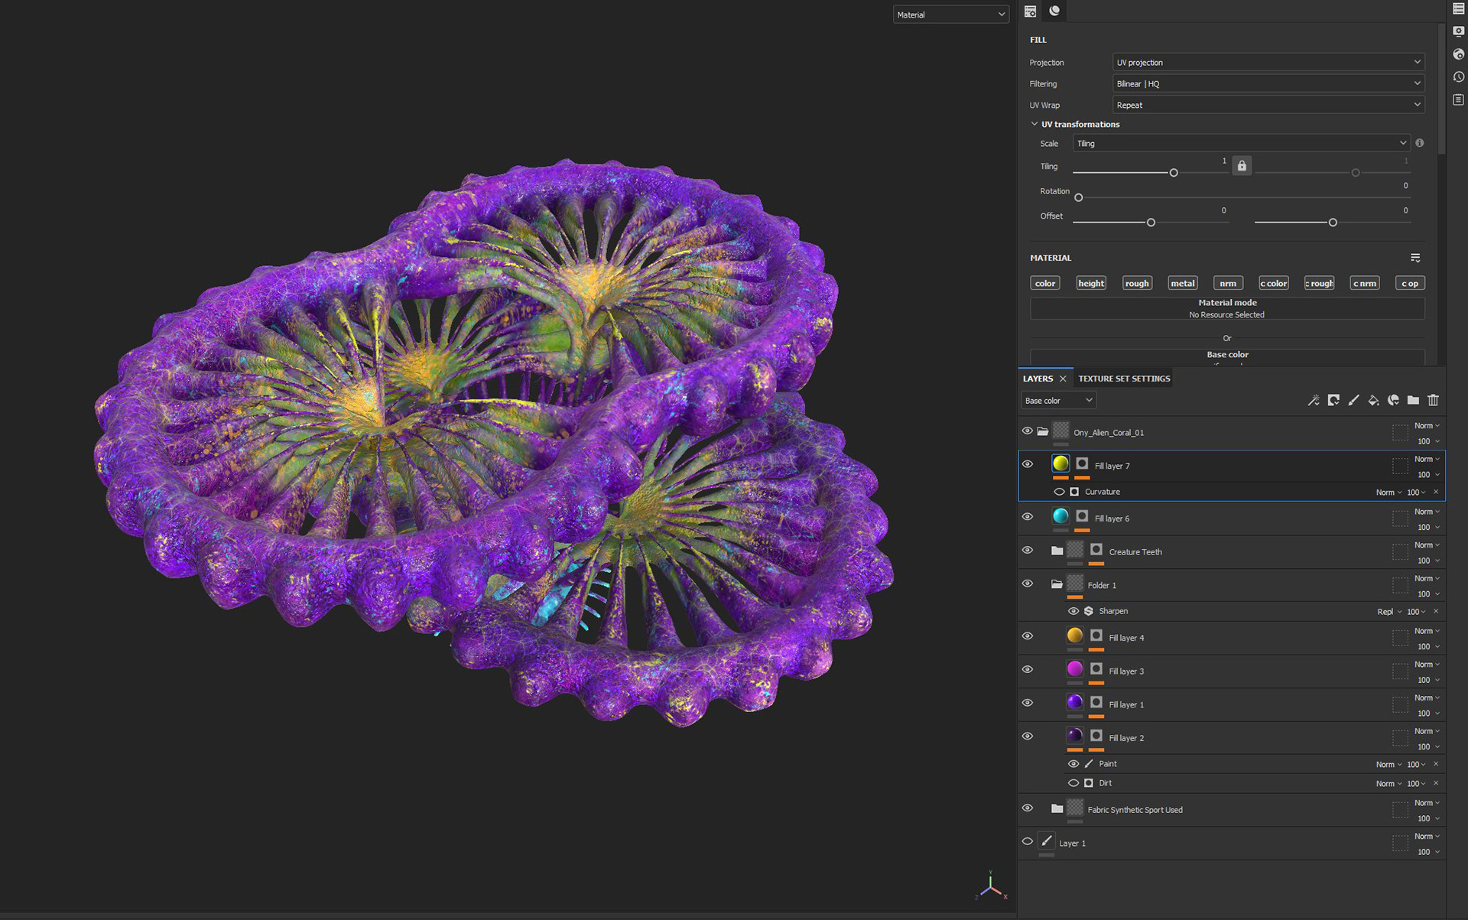Add a new paint layer with brush icon
1468x920 pixels.
1353,400
